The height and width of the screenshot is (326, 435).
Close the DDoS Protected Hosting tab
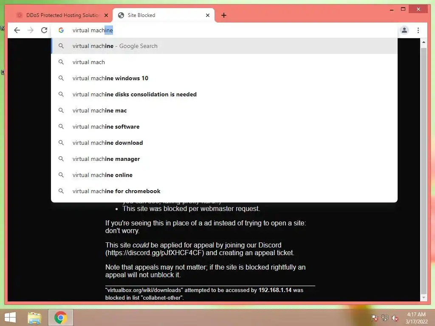tap(106, 15)
